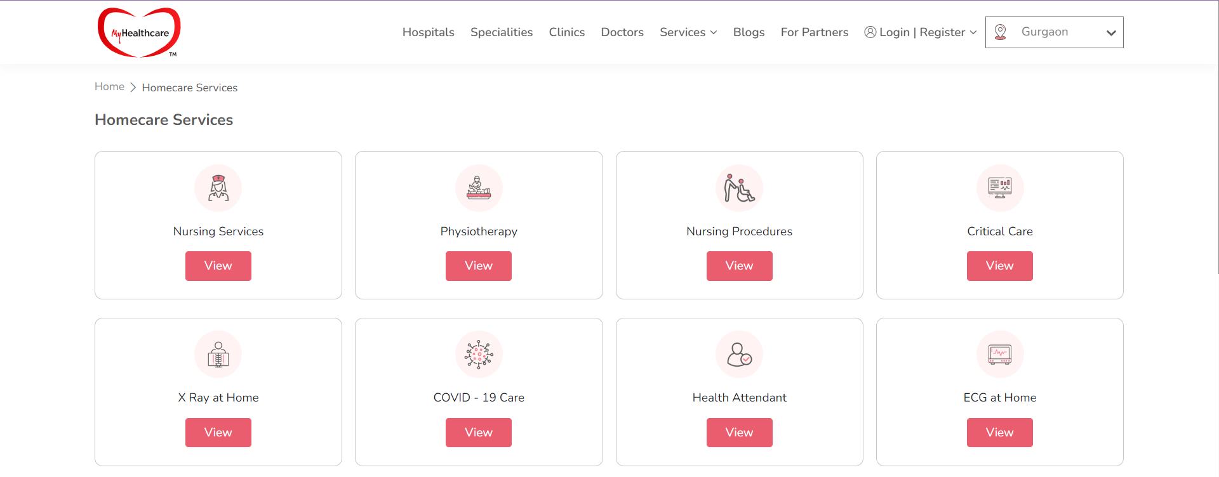Click the ECG at Home monitor icon
The width and height of the screenshot is (1219, 477).
(x=1000, y=355)
